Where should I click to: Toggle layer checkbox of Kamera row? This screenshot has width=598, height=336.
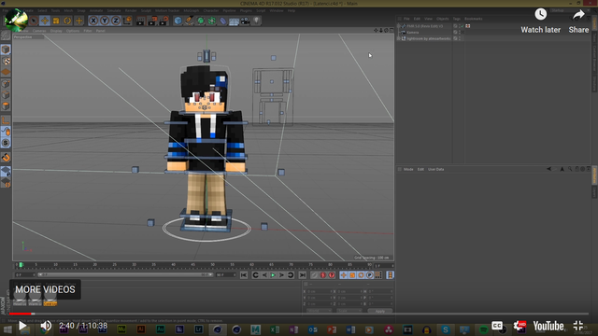coord(455,33)
